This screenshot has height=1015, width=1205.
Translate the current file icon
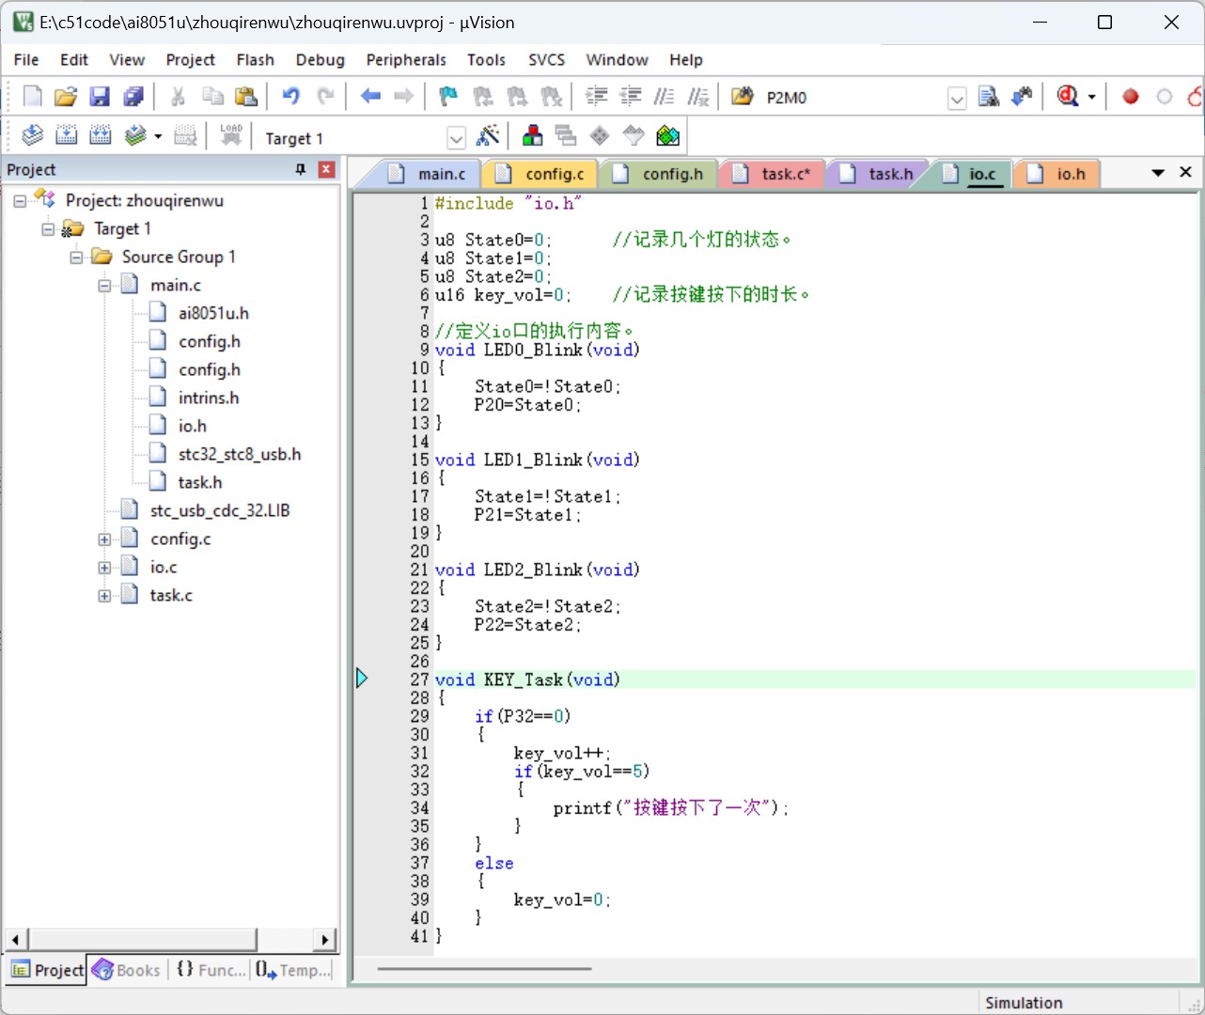tap(32, 136)
